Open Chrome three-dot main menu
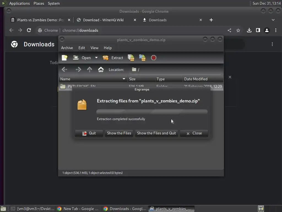 276,30
